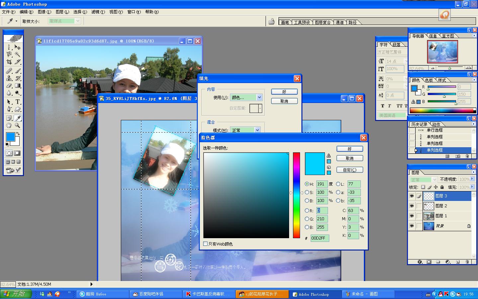The width and height of the screenshot is (478, 299).
Task: Select the R red radio button
Action: pos(307,211)
